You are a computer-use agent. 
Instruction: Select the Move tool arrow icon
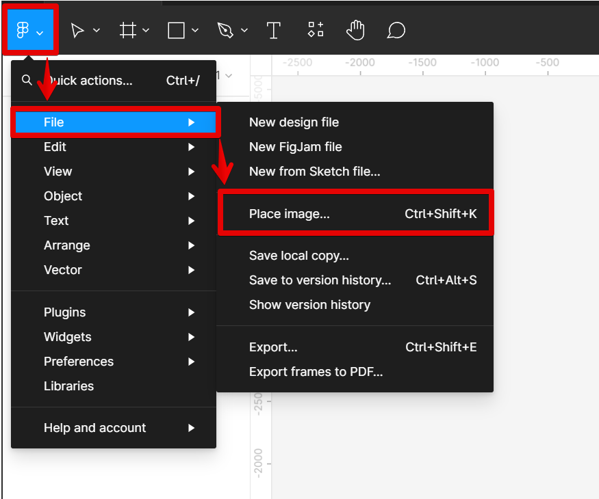[78, 31]
